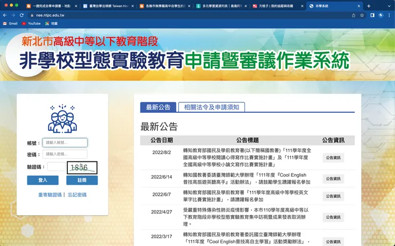Click the 2022/8/2 date cell

click(x=162, y=152)
